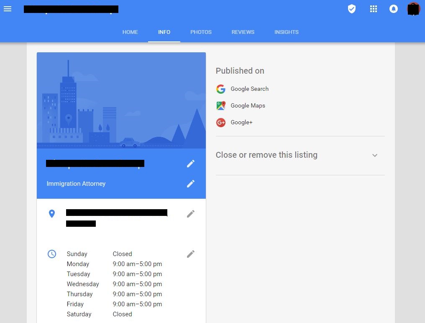Click the Published on heading
This screenshot has width=425, height=323.
pos(240,71)
